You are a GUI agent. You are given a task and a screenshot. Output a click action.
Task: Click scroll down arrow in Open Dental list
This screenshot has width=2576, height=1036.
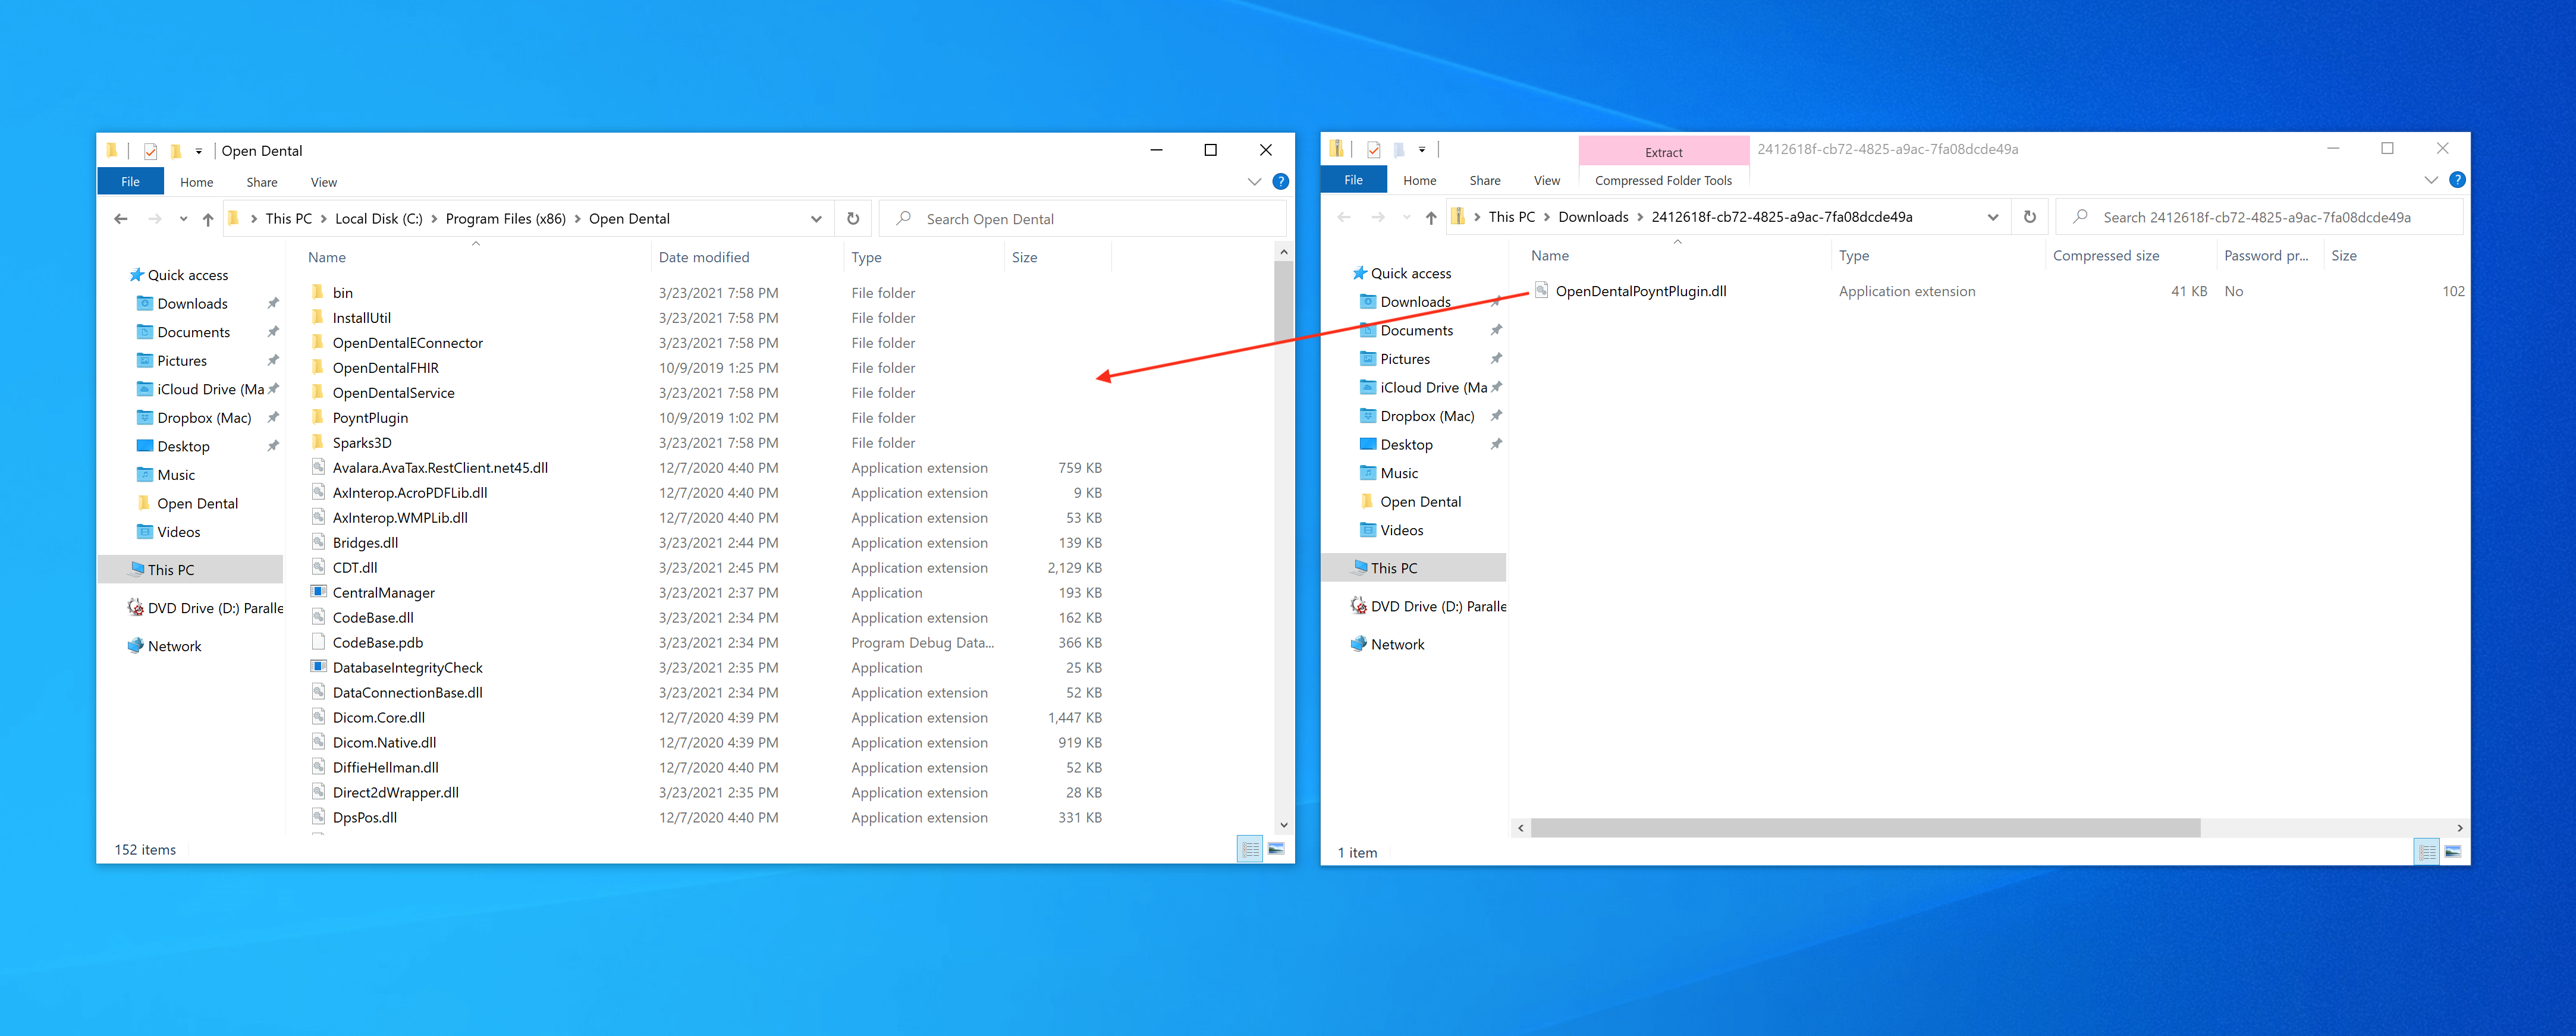(1283, 824)
